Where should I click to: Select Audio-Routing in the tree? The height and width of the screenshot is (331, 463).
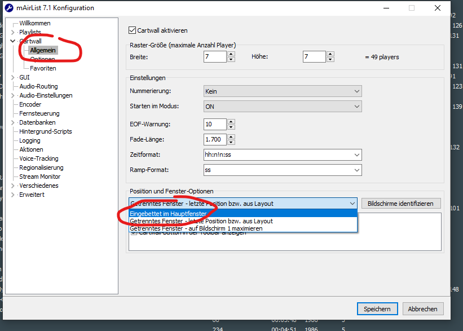coord(39,86)
